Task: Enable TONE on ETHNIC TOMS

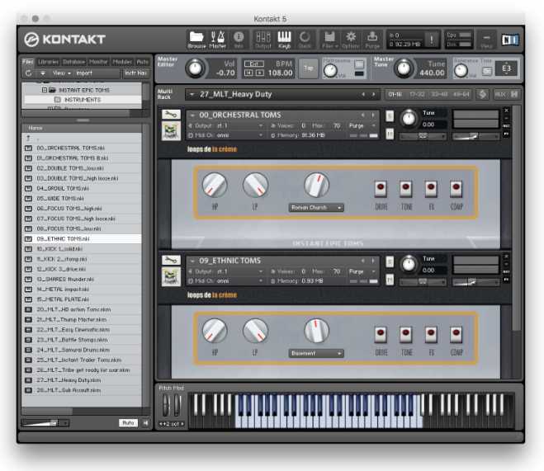Action: click(x=406, y=334)
